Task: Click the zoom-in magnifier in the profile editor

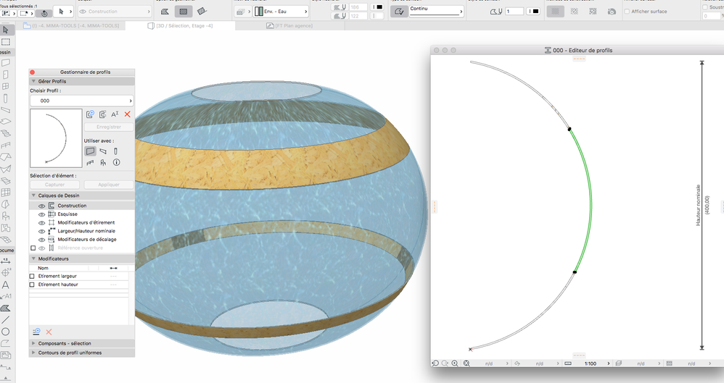Action: coord(455,363)
